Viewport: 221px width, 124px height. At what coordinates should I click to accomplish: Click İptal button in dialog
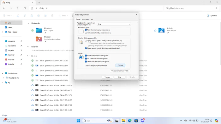[x=120, y=77]
